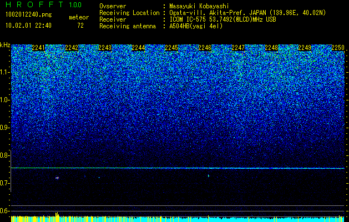Click the 1.1 frequency axis label

point(4,72)
